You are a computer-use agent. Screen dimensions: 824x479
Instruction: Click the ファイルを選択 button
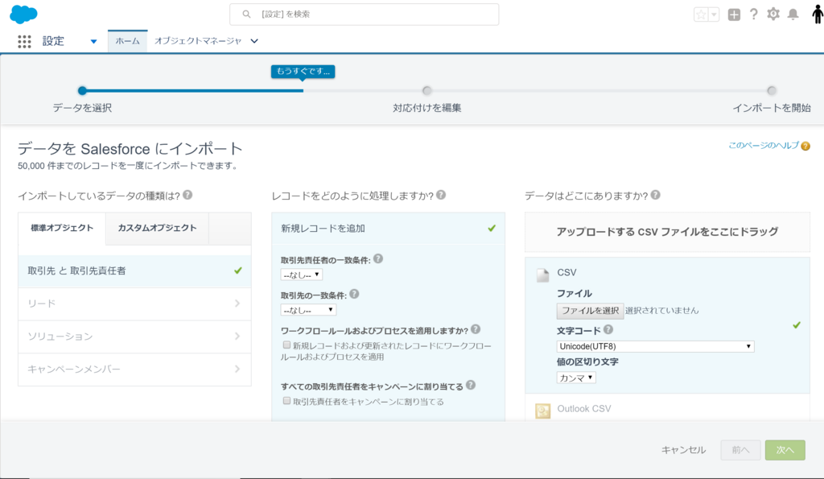(x=590, y=311)
